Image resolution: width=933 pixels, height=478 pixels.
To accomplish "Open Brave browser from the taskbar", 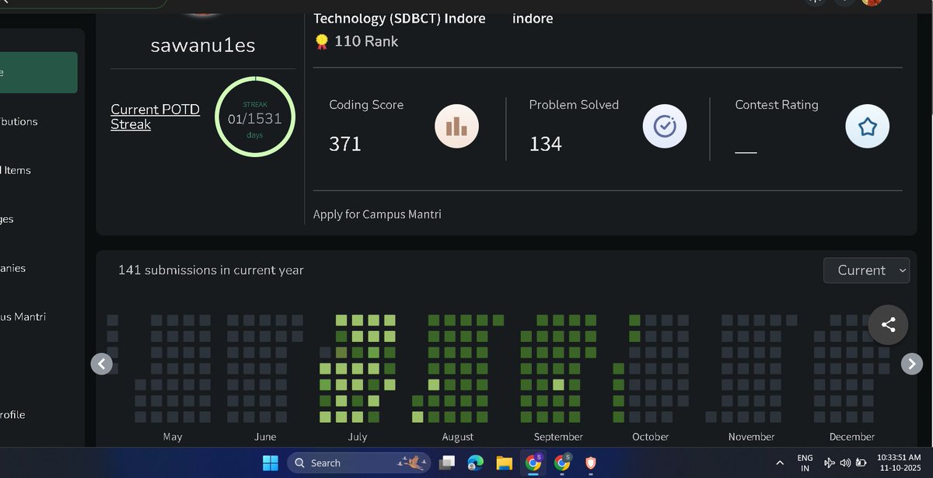I will click(591, 463).
